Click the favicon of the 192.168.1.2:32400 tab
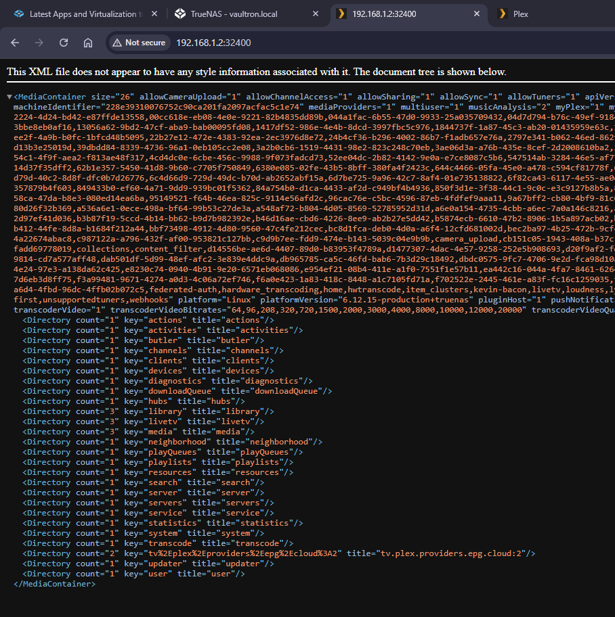Screen dimensions: 615x617 [x=341, y=14]
